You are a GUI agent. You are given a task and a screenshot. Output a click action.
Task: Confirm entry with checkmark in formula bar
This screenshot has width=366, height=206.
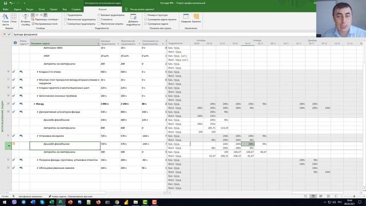coord(9,34)
